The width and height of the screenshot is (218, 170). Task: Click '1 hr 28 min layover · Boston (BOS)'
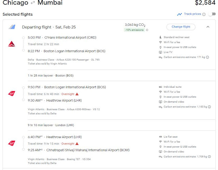coord(51,75)
